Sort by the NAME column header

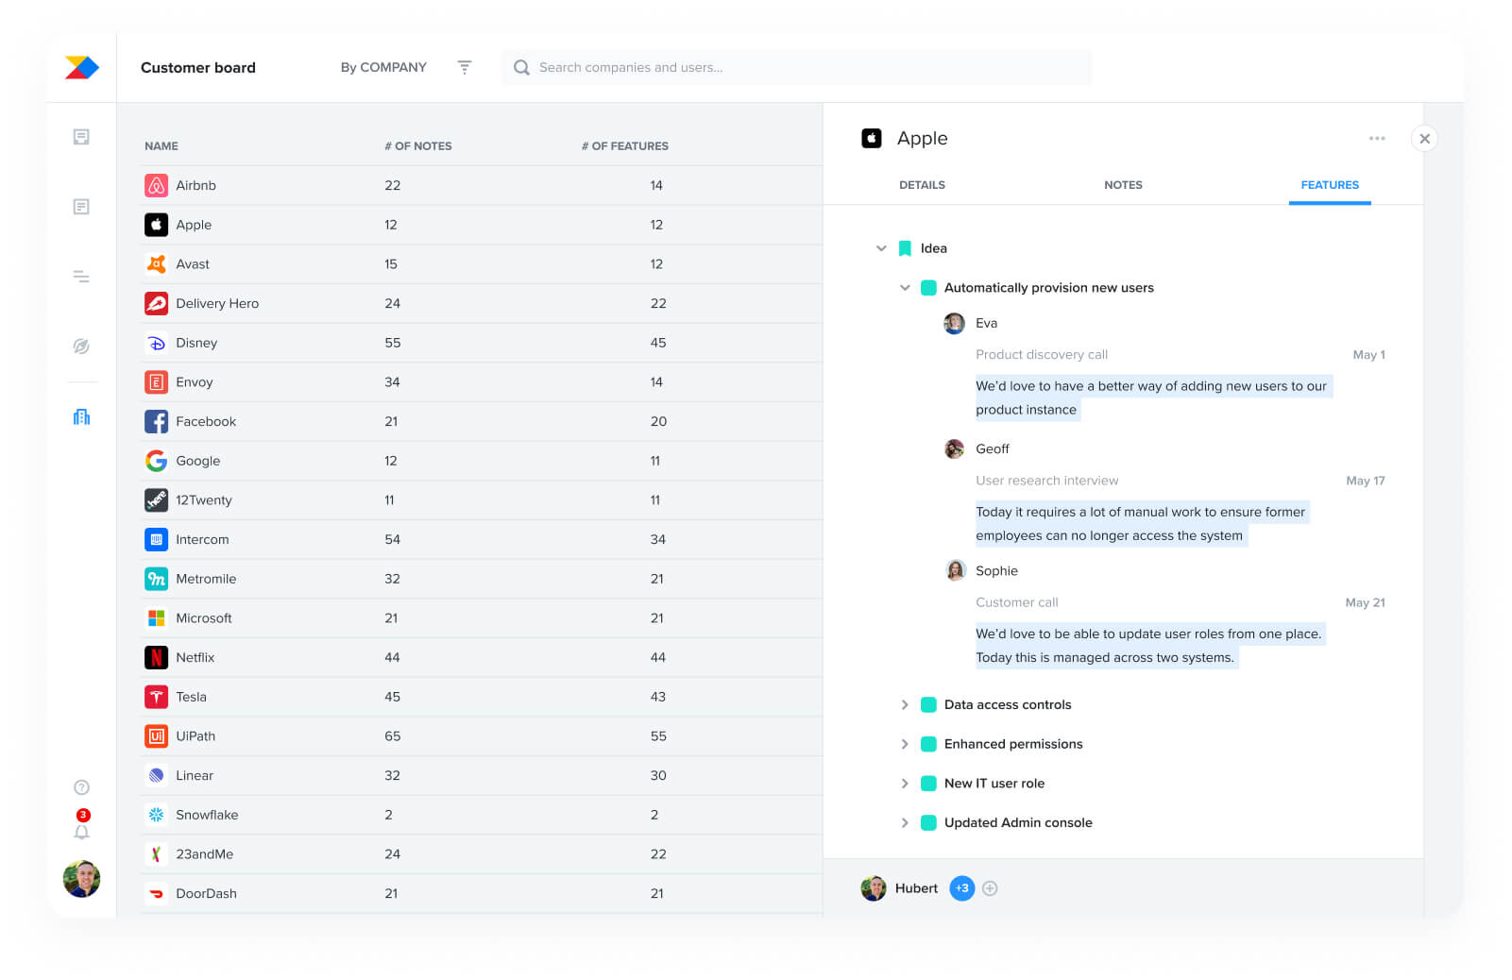(x=161, y=146)
